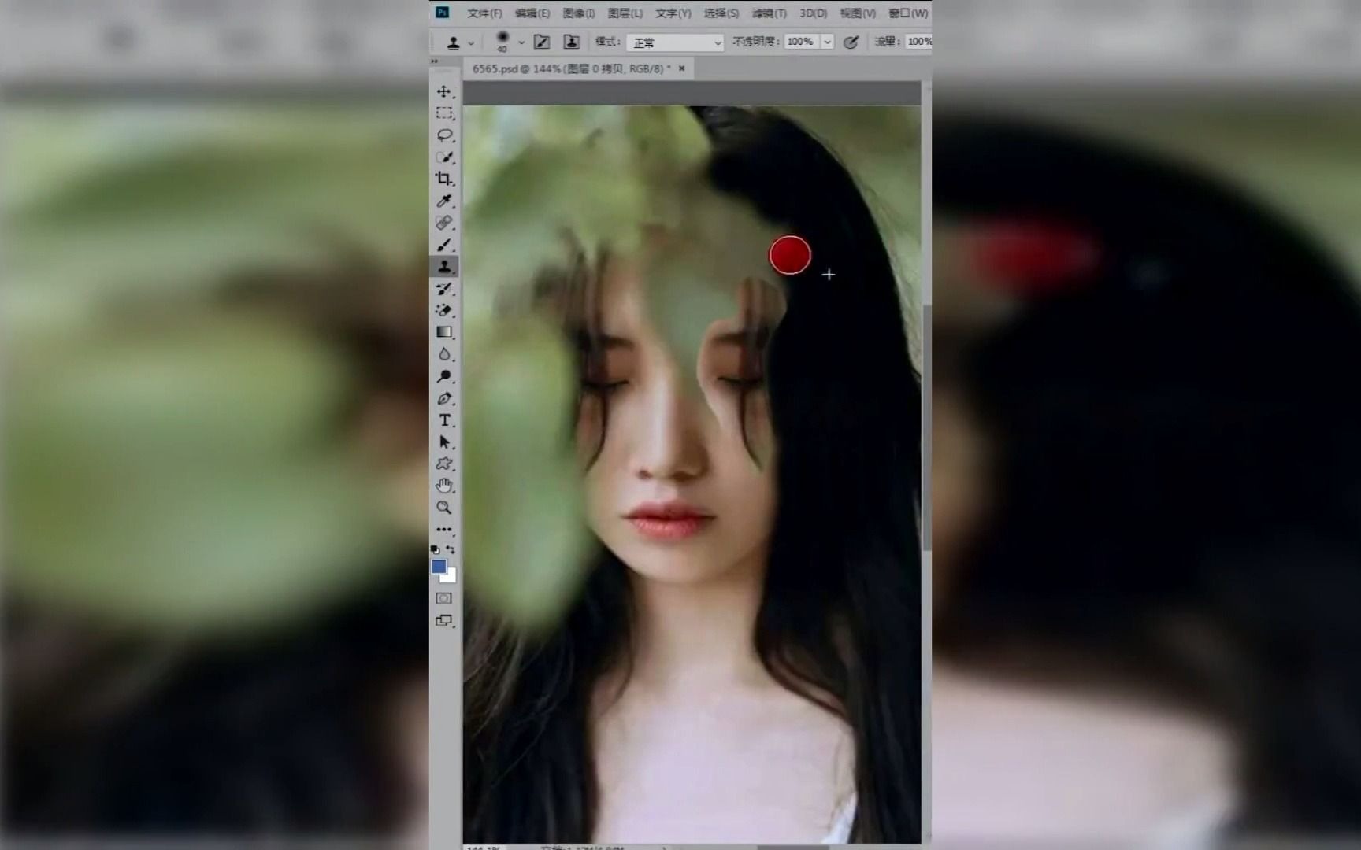Click the Clone Stamp current tool icon in options bar
1361x850 pixels.
click(x=454, y=42)
